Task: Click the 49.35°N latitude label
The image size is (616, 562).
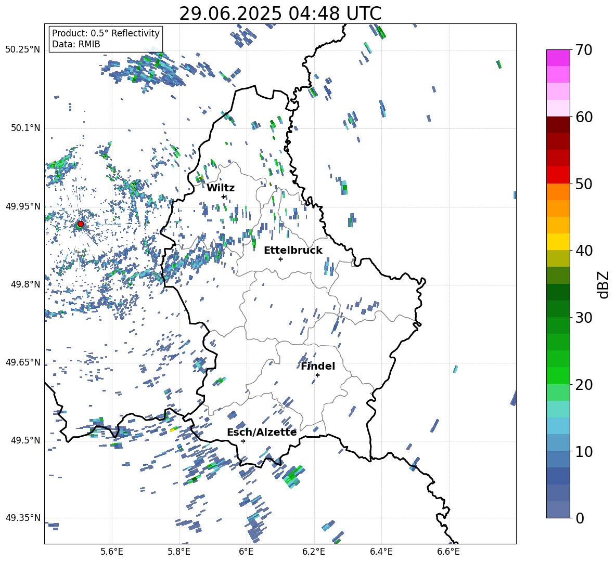Action: tap(23, 518)
